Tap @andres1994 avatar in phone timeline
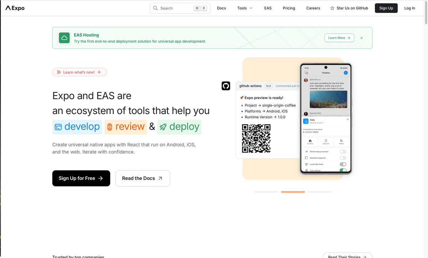This screenshot has height=258, width=428. tap(306, 114)
